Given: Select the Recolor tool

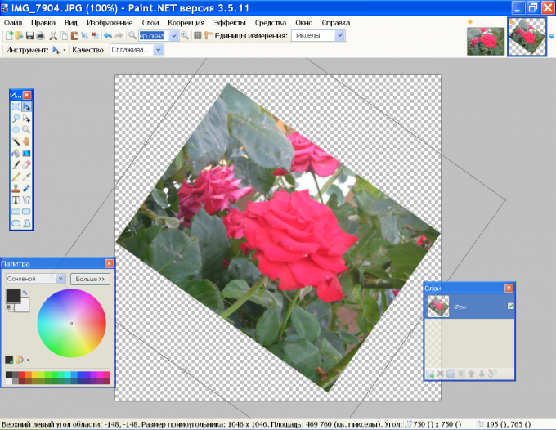Looking at the screenshot, I should pyautogui.click(x=26, y=188).
